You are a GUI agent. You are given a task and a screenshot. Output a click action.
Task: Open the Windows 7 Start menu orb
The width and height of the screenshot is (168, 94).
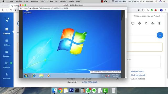26,76
